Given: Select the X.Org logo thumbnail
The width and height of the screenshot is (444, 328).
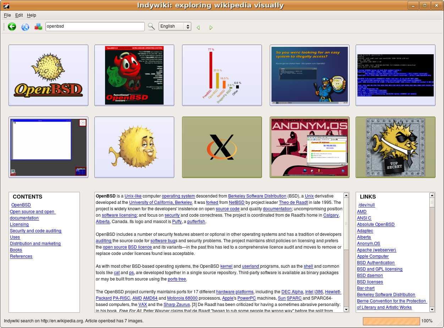Looking at the screenshot, I should (x=222, y=147).
